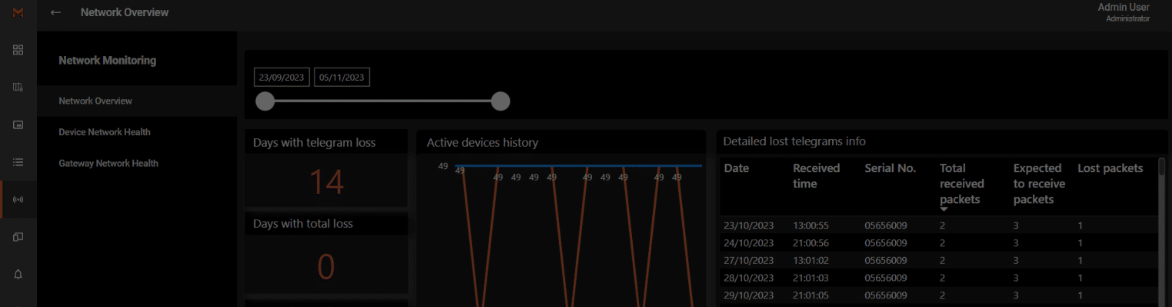1172x307 pixels.
Task: Open the dashboard grid icon in sidebar
Action: pos(18,50)
